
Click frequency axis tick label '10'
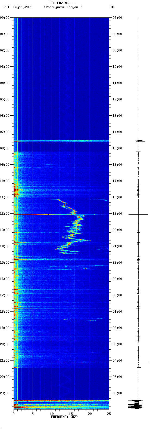[x=52, y=414]
